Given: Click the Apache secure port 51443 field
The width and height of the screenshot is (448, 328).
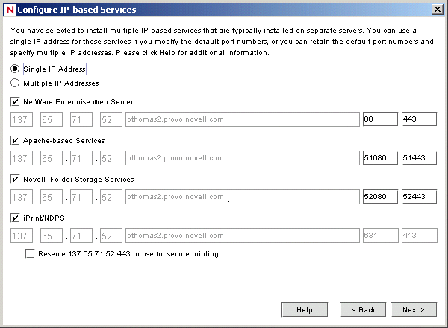Looking at the screenshot, I should pos(419,158).
